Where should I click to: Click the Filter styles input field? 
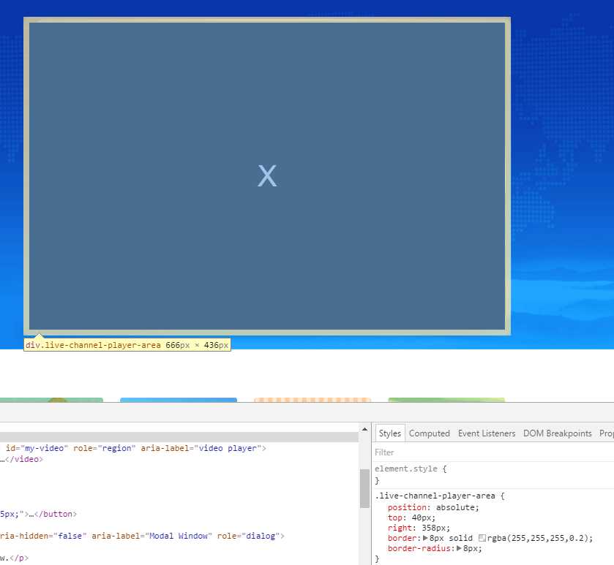pos(493,452)
